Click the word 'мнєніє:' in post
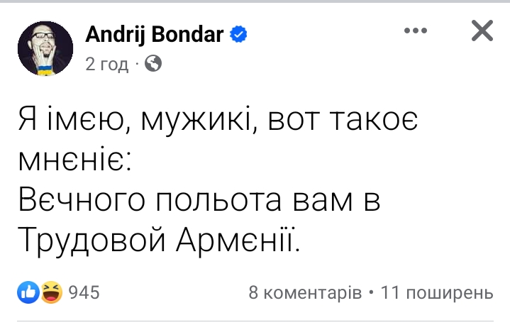Screen dimensions: 510x325 [x=74, y=160]
